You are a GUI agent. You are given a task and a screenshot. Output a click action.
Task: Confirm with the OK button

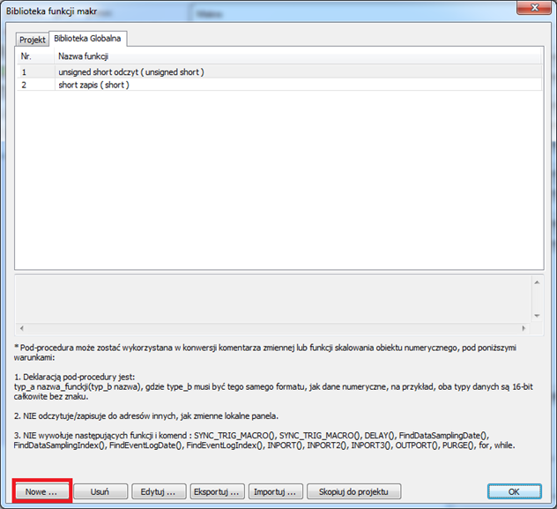(515, 491)
